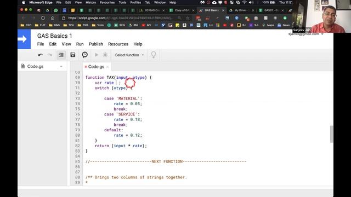The width and height of the screenshot is (351, 197).
Task: Open the Maps bookmark
Action: click(x=268, y=25)
